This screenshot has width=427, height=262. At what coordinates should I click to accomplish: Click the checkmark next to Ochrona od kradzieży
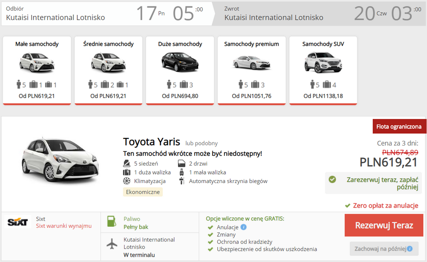coord(210,242)
